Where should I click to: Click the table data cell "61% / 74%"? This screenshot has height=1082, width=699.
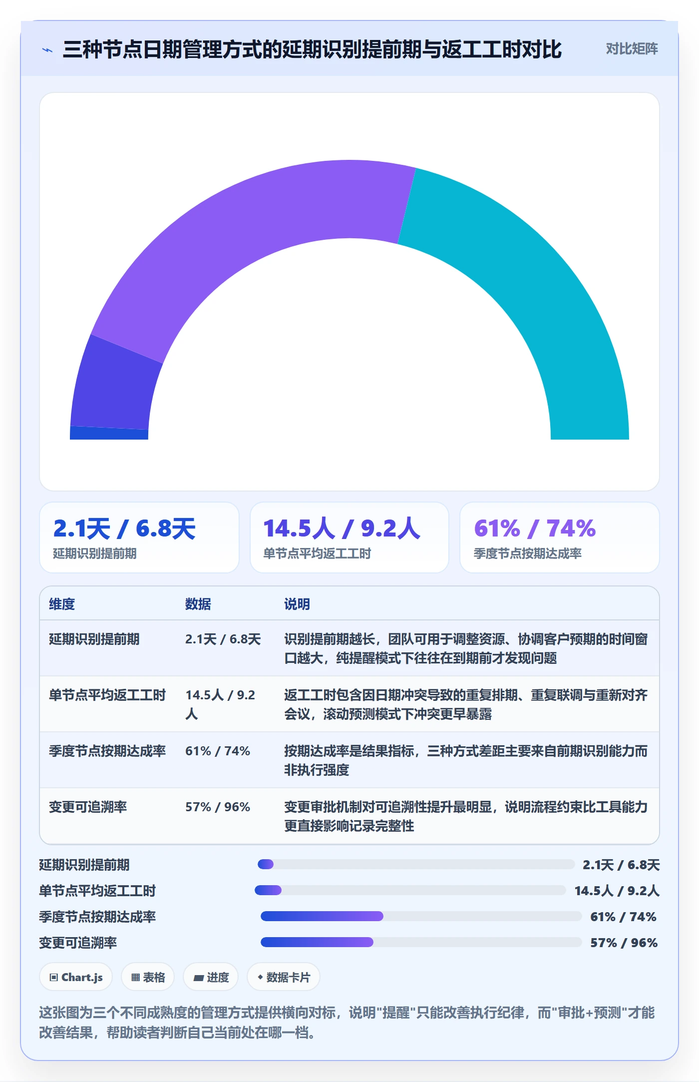(x=218, y=751)
